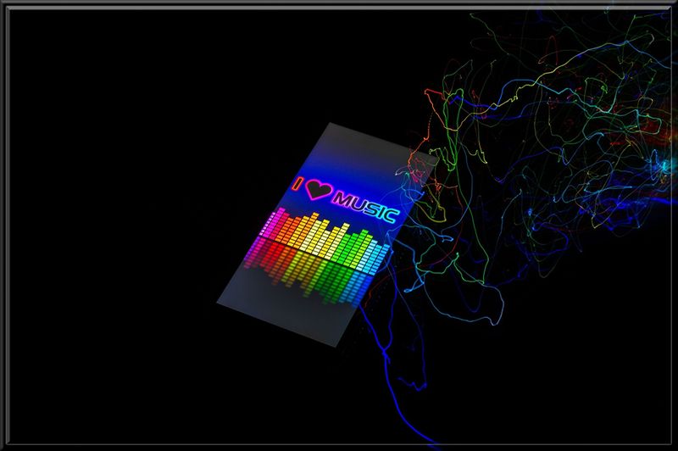
Task: Click the gray frame's top border
Action: 339,4
